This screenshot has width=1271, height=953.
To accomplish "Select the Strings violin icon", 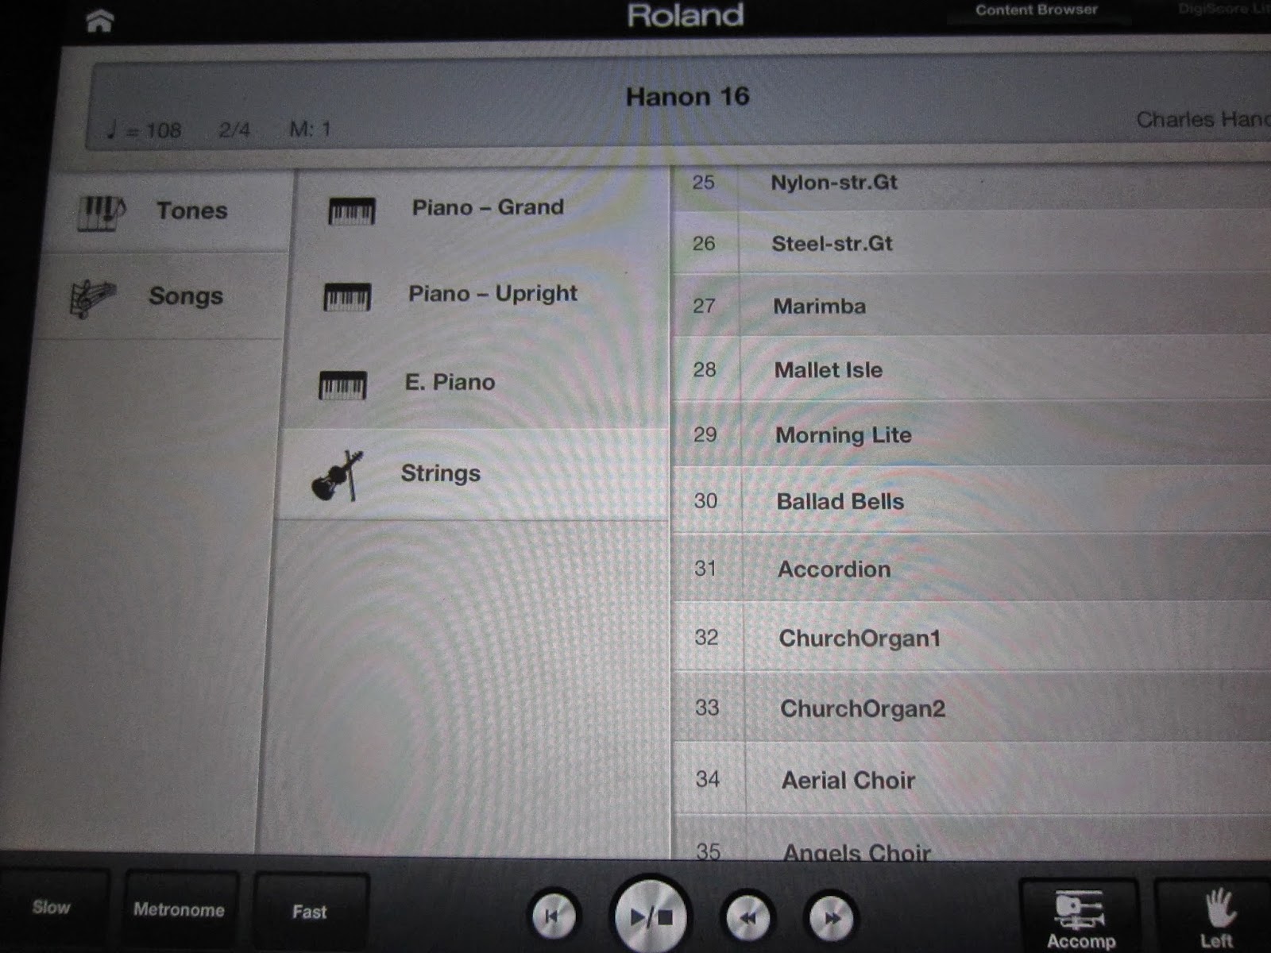I will point(336,476).
